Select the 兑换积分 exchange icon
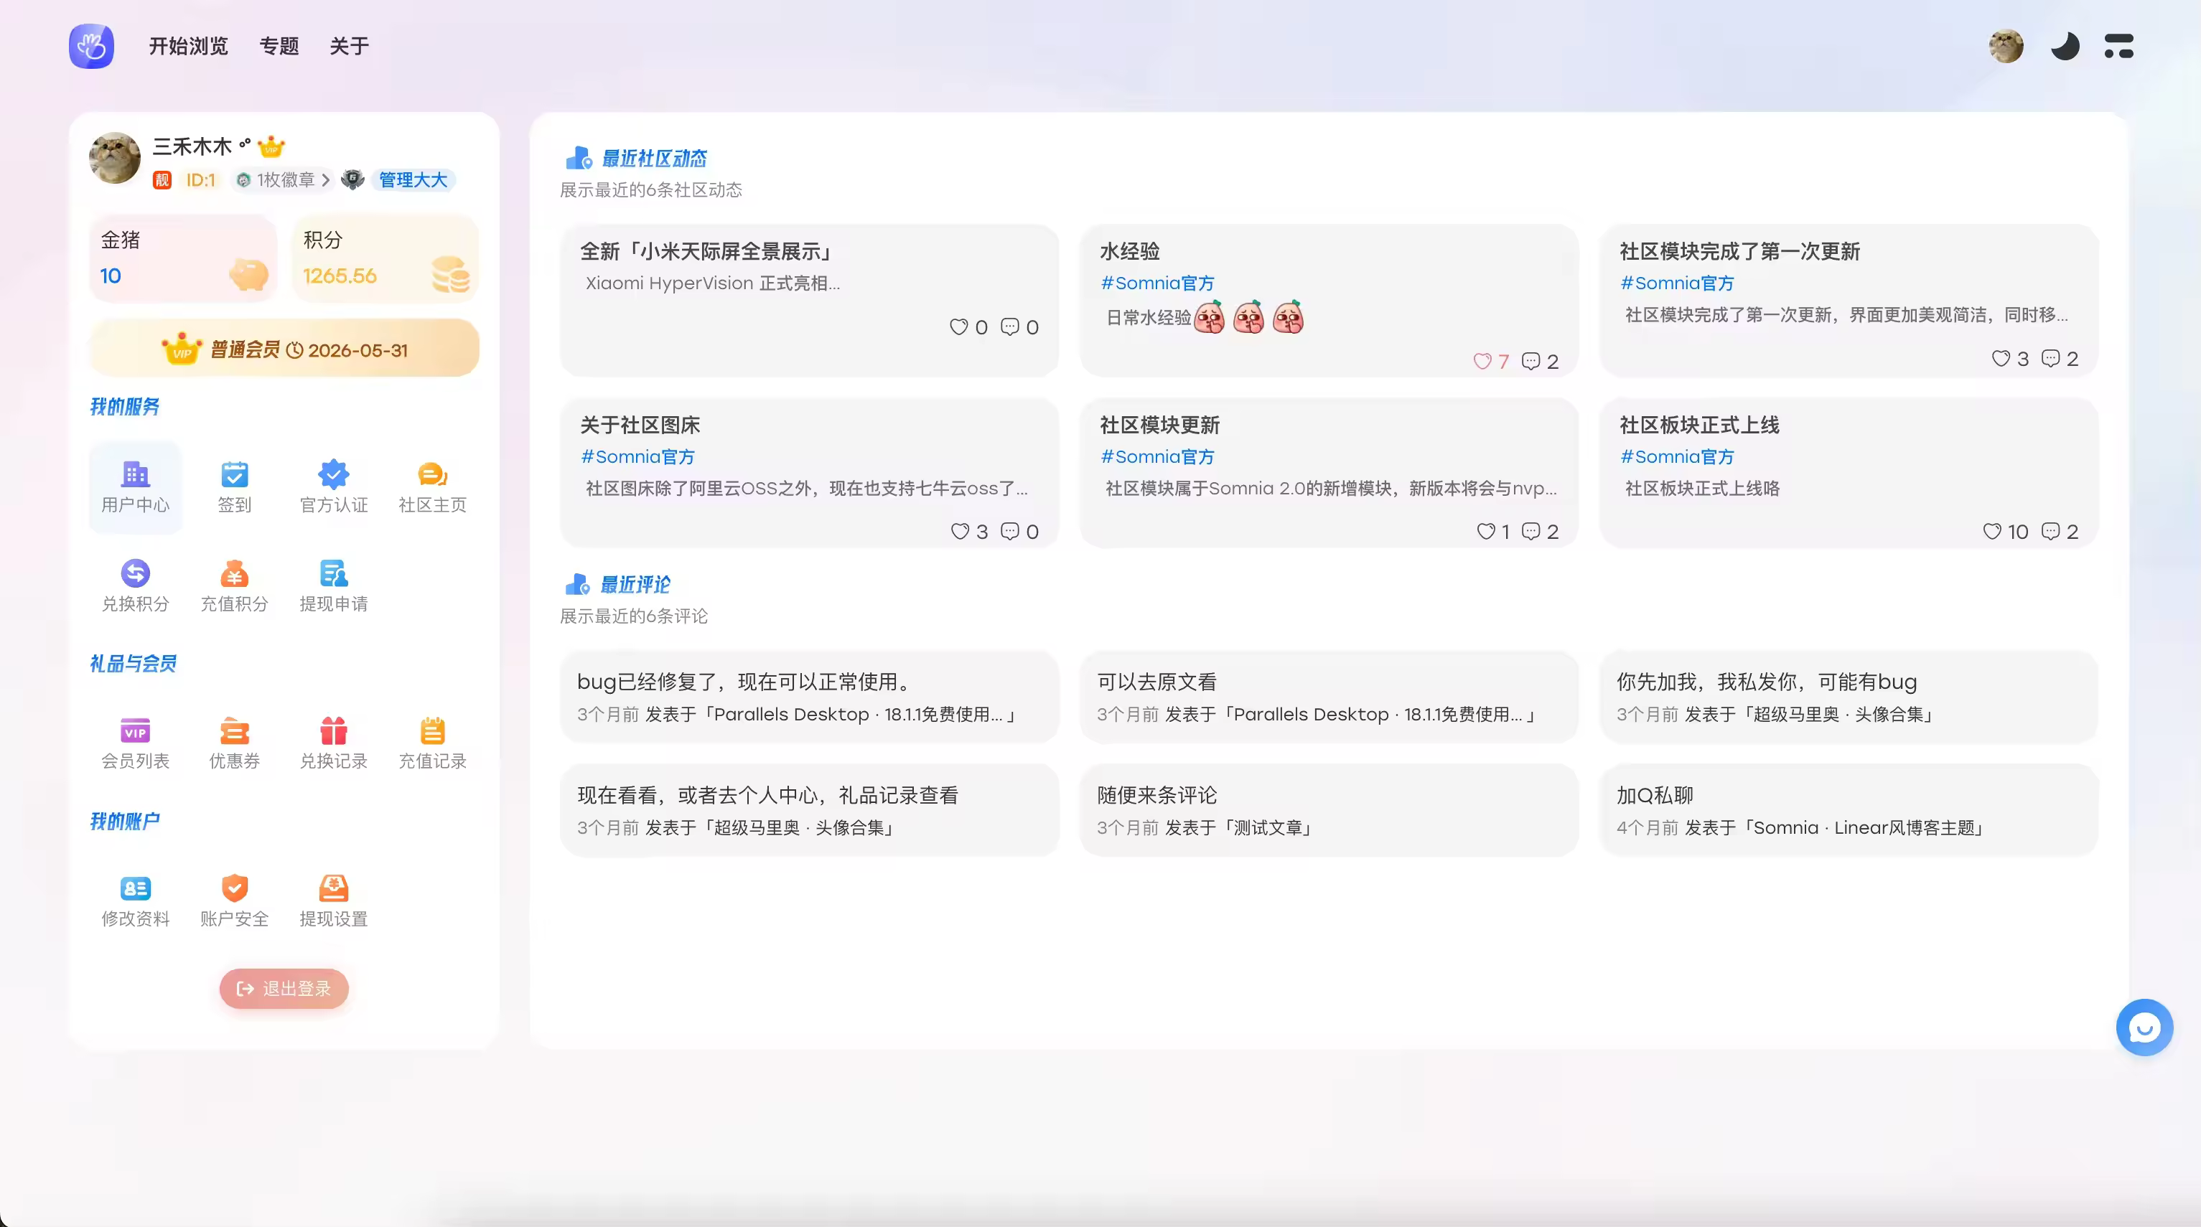 [135, 574]
